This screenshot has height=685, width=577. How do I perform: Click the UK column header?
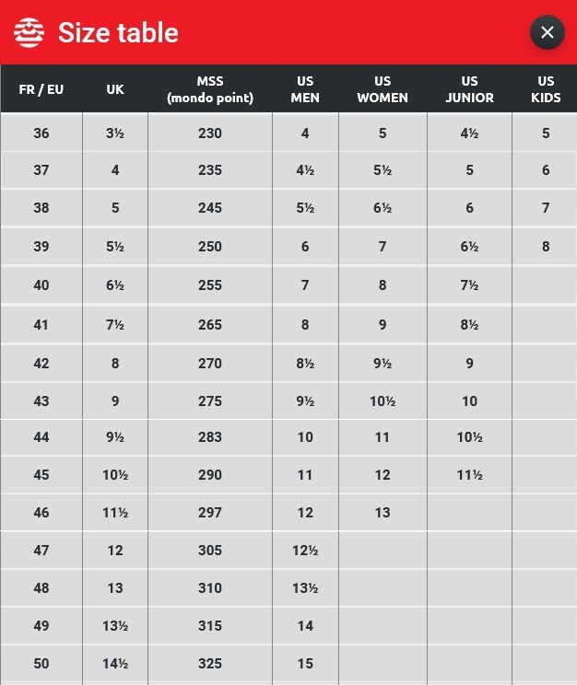point(115,89)
